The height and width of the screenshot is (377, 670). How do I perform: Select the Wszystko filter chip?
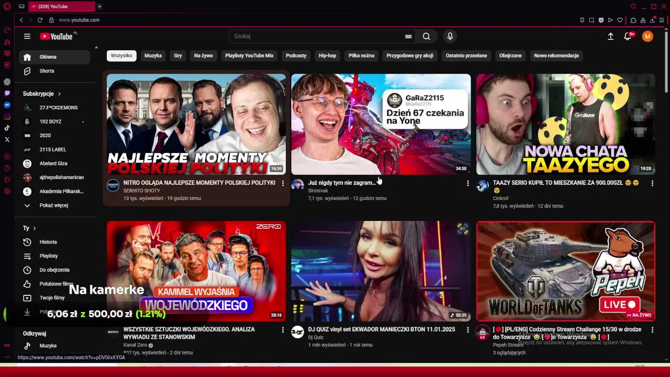coord(121,56)
